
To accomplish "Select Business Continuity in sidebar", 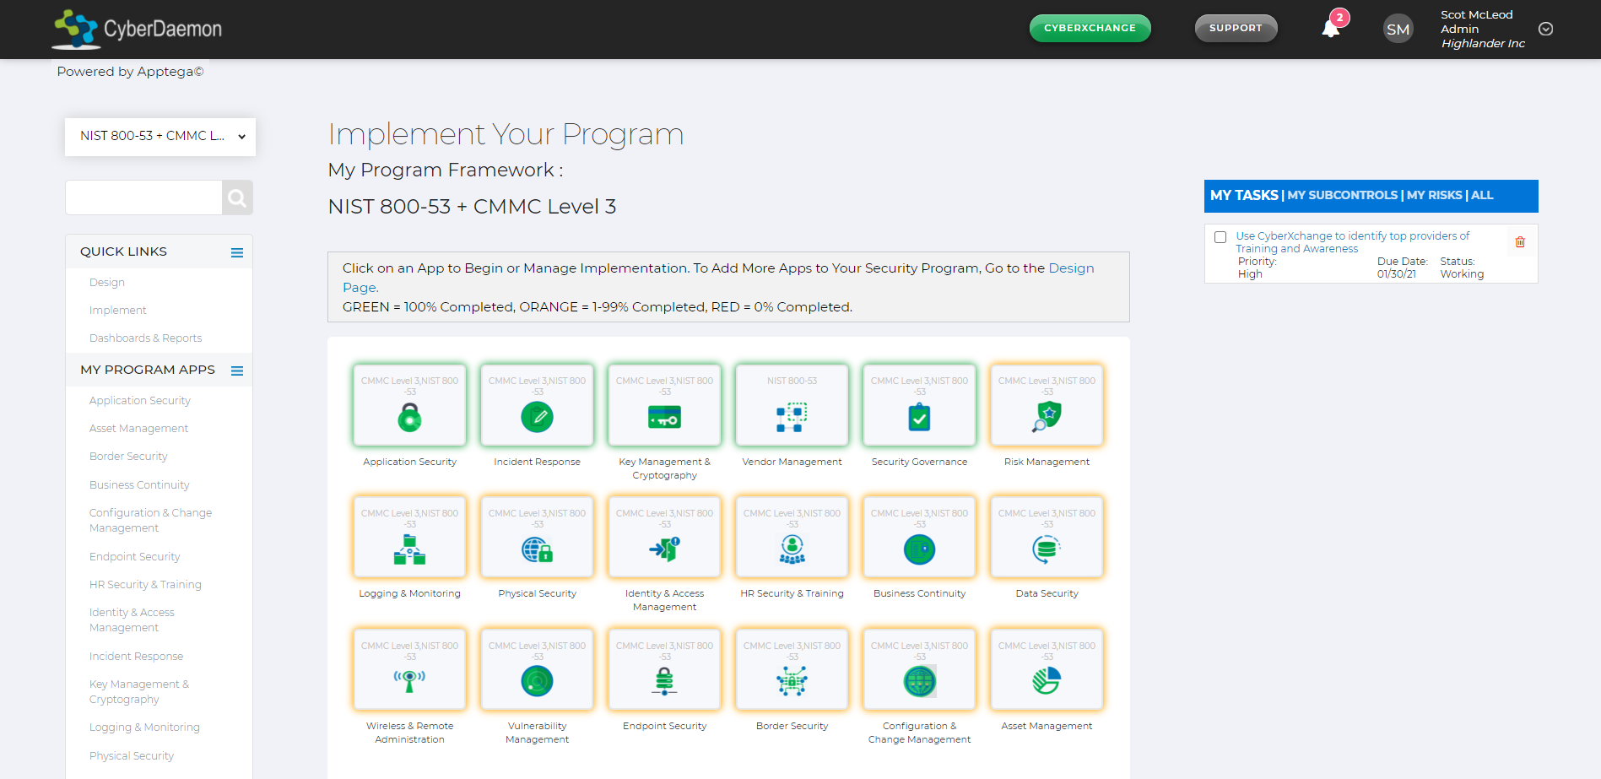I will (139, 484).
